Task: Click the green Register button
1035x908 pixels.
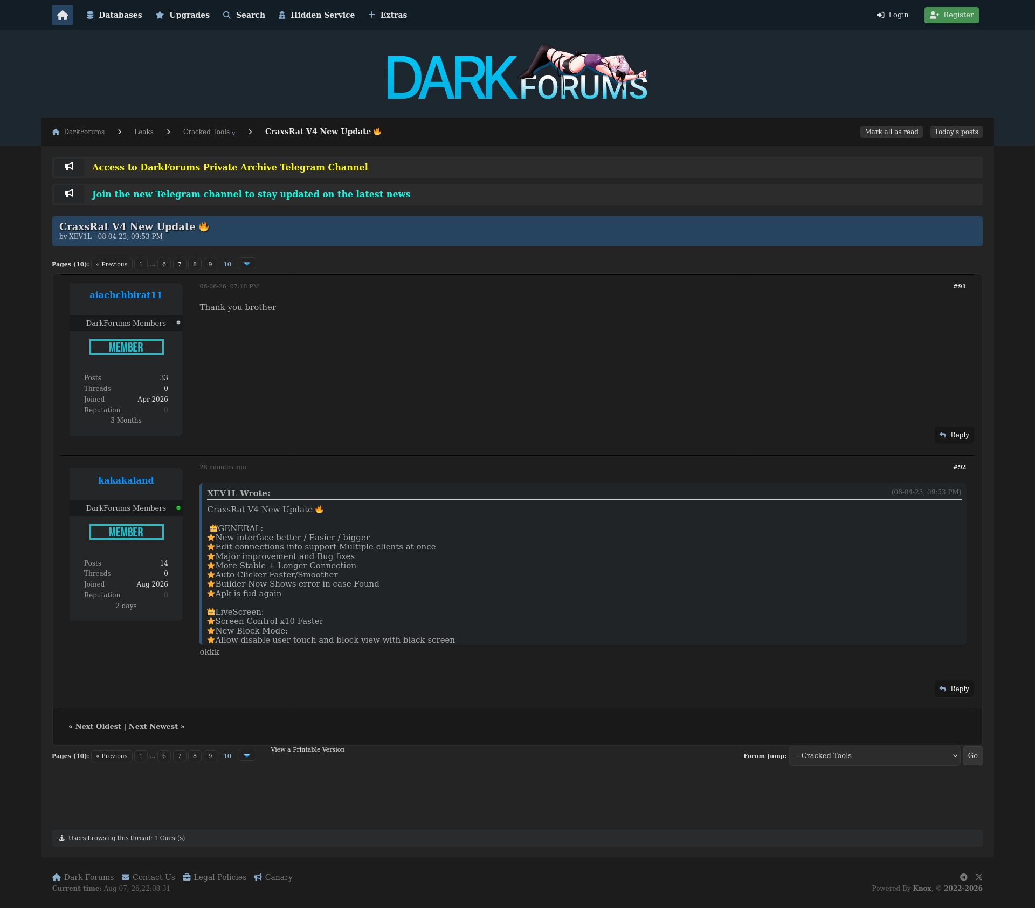Action: 951,15
